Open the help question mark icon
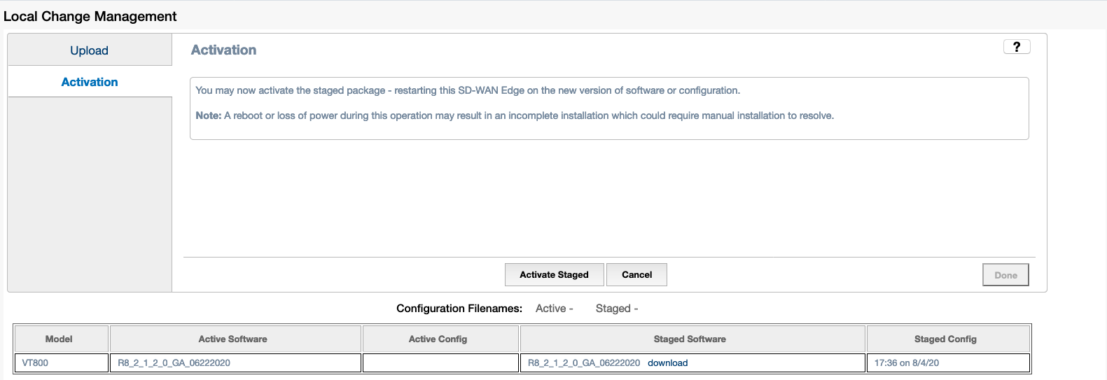Viewport: 1107px width, 380px height. click(x=1016, y=47)
